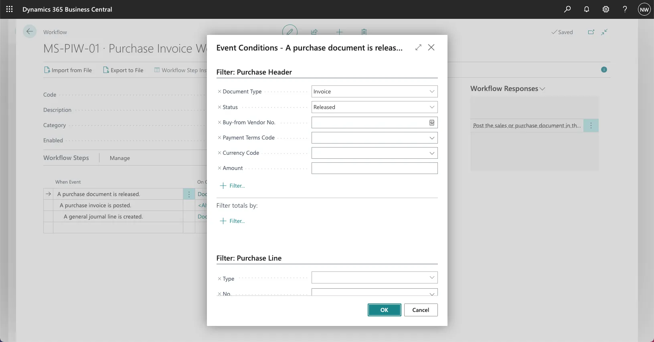Viewport: 654px width, 342px height.
Task: Select 'A general journal line is created.' row
Action: pos(103,217)
